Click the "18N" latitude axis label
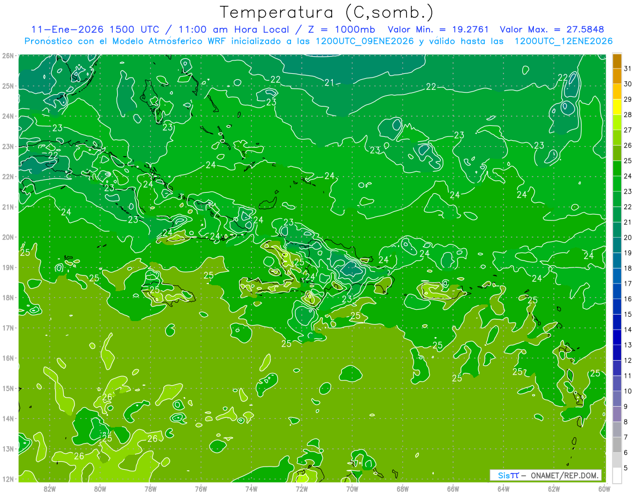 pyautogui.click(x=7, y=297)
